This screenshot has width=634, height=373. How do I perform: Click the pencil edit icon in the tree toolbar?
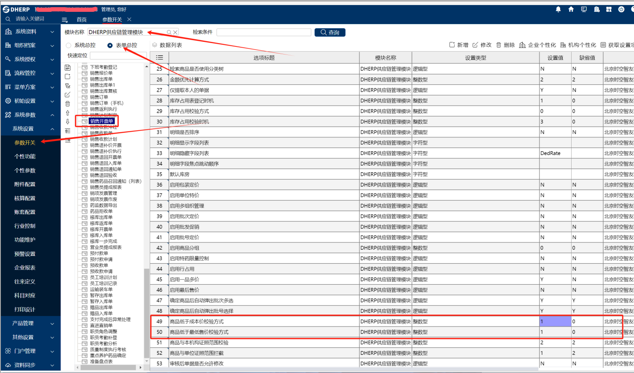tap(67, 95)
